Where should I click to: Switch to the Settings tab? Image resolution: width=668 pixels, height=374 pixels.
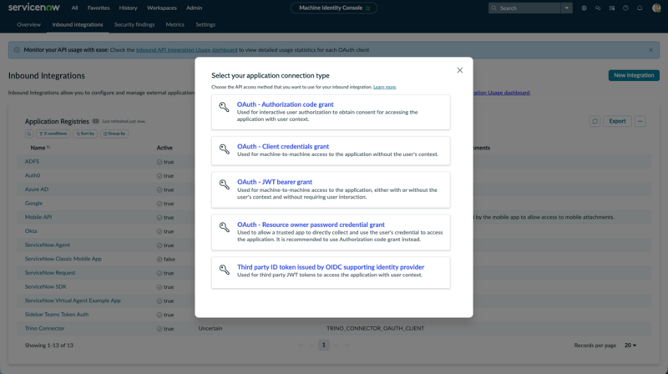click(x=205, y=25)
